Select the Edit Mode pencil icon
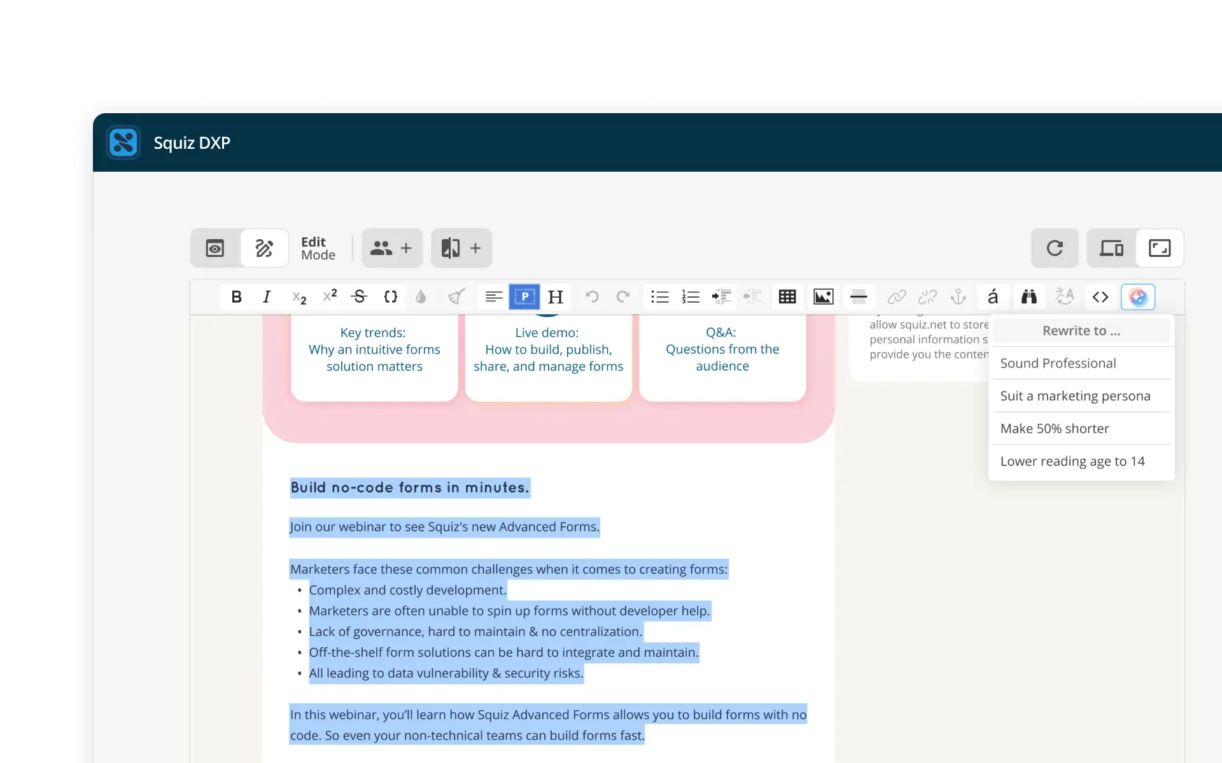 (x=264, y=248)
